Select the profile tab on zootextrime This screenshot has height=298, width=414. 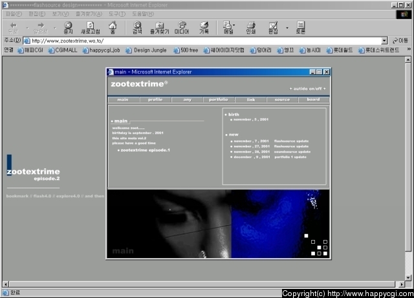(155, 99)
